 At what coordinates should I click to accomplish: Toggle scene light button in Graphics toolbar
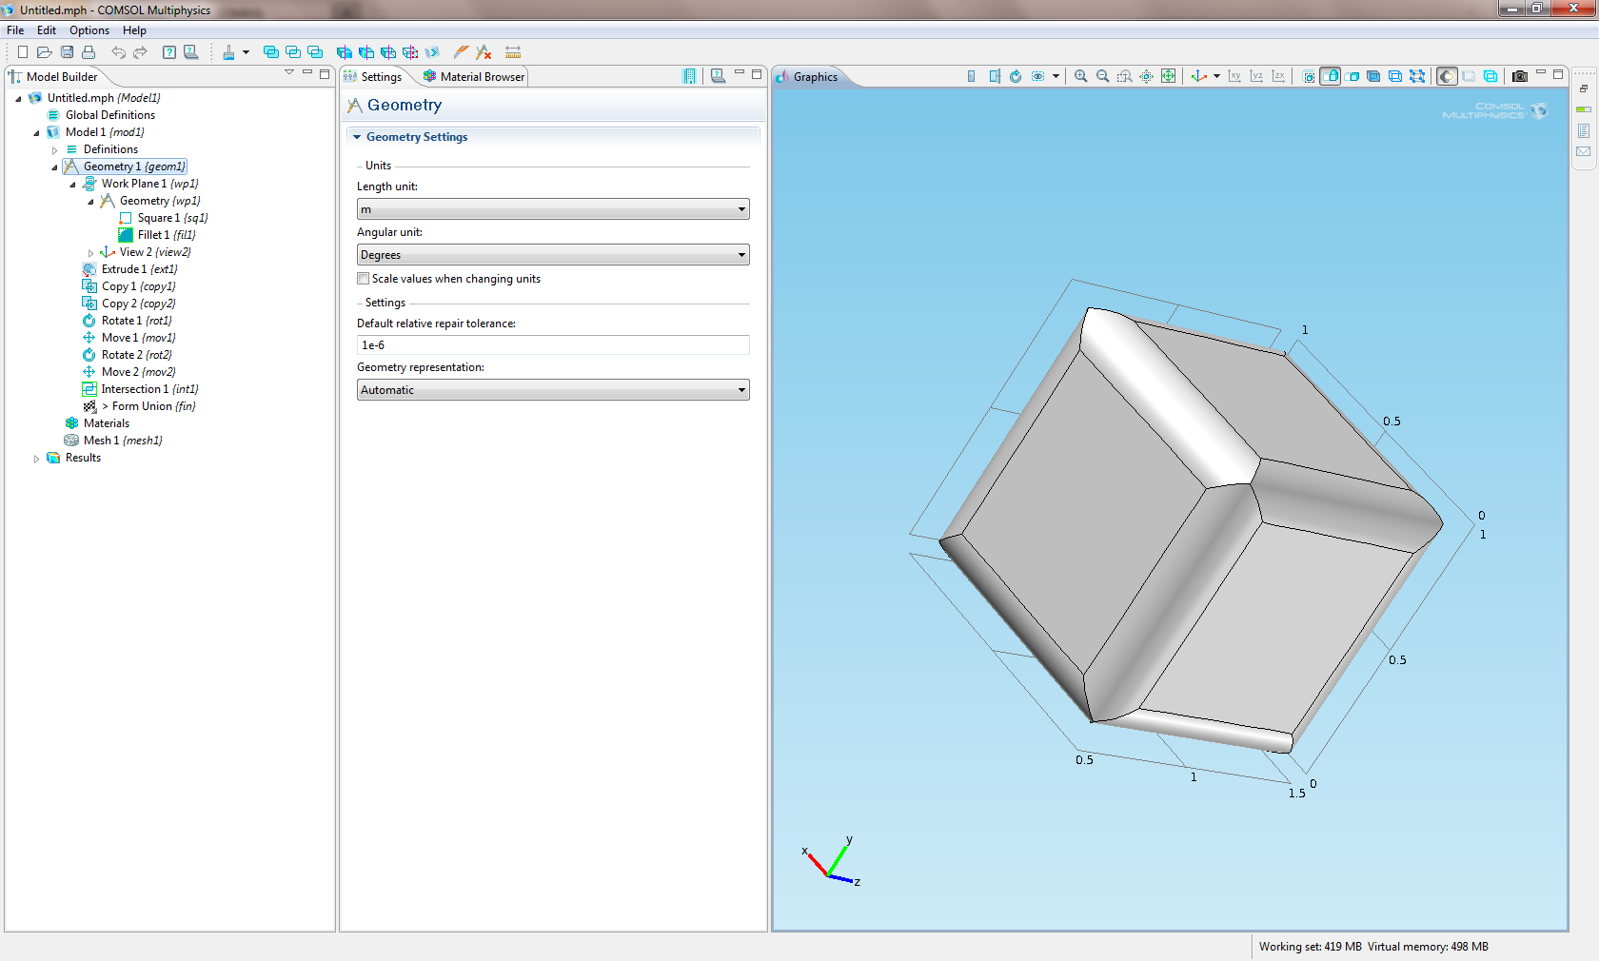[1446, 76]
